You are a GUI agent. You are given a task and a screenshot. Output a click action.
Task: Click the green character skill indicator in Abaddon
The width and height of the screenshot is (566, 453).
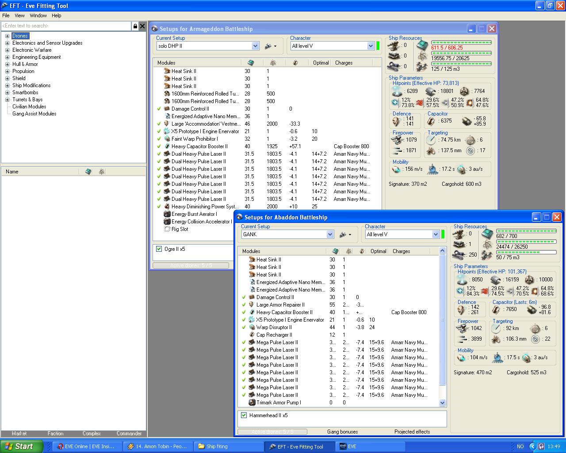tap(443, 234)
